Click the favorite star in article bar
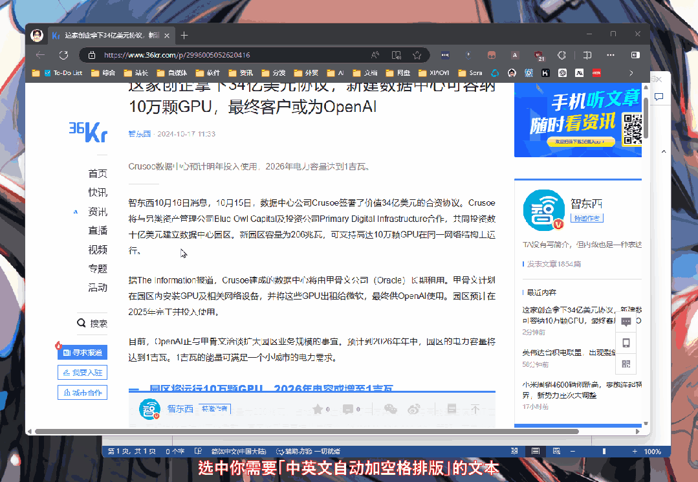Viewport: 698px width, 482px height. click(318, 409)
